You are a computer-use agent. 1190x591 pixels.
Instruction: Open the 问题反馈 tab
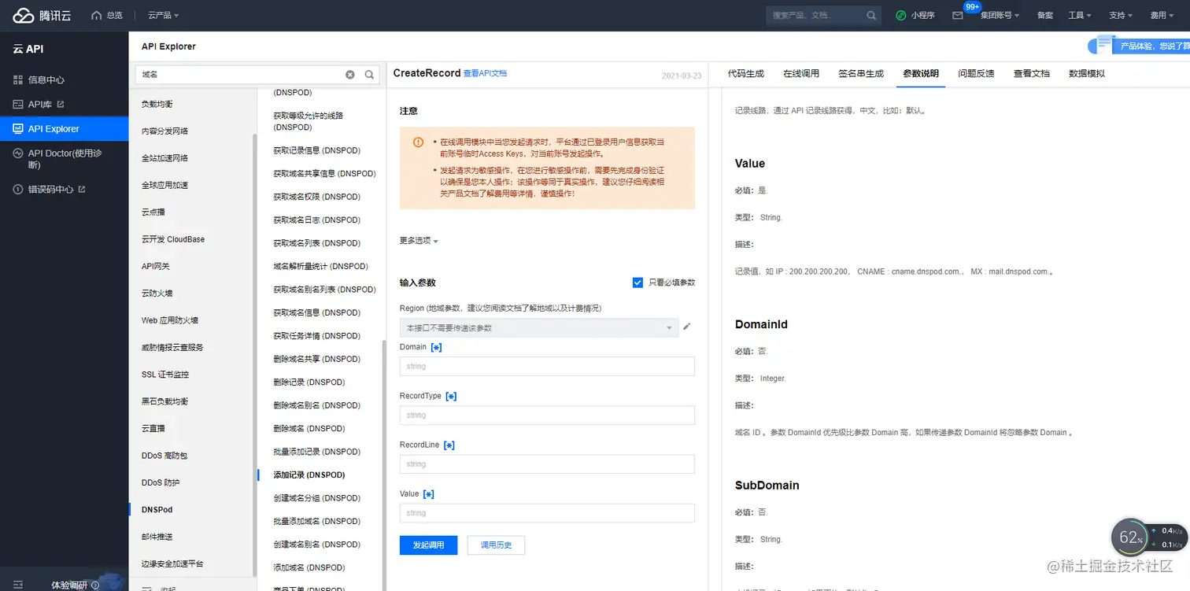click(976, 73)
